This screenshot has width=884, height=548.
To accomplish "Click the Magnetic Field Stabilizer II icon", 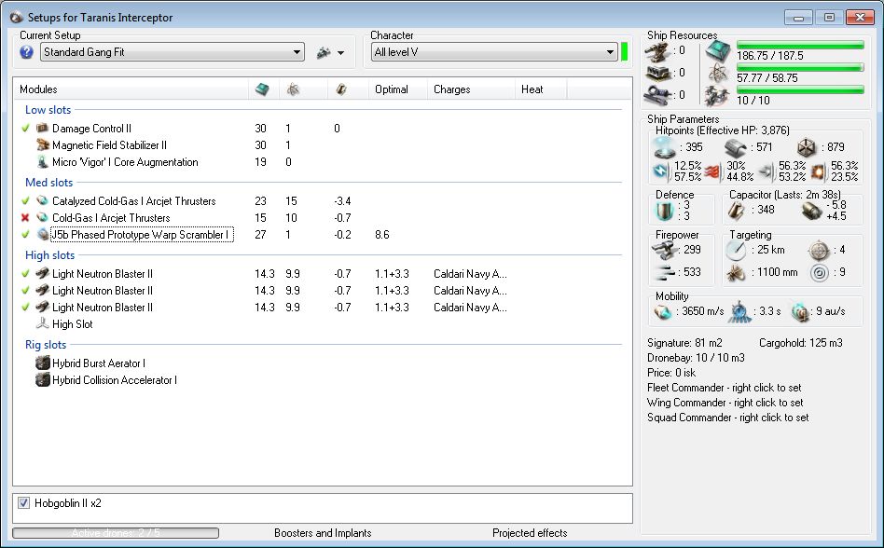I will pos(42,145).
